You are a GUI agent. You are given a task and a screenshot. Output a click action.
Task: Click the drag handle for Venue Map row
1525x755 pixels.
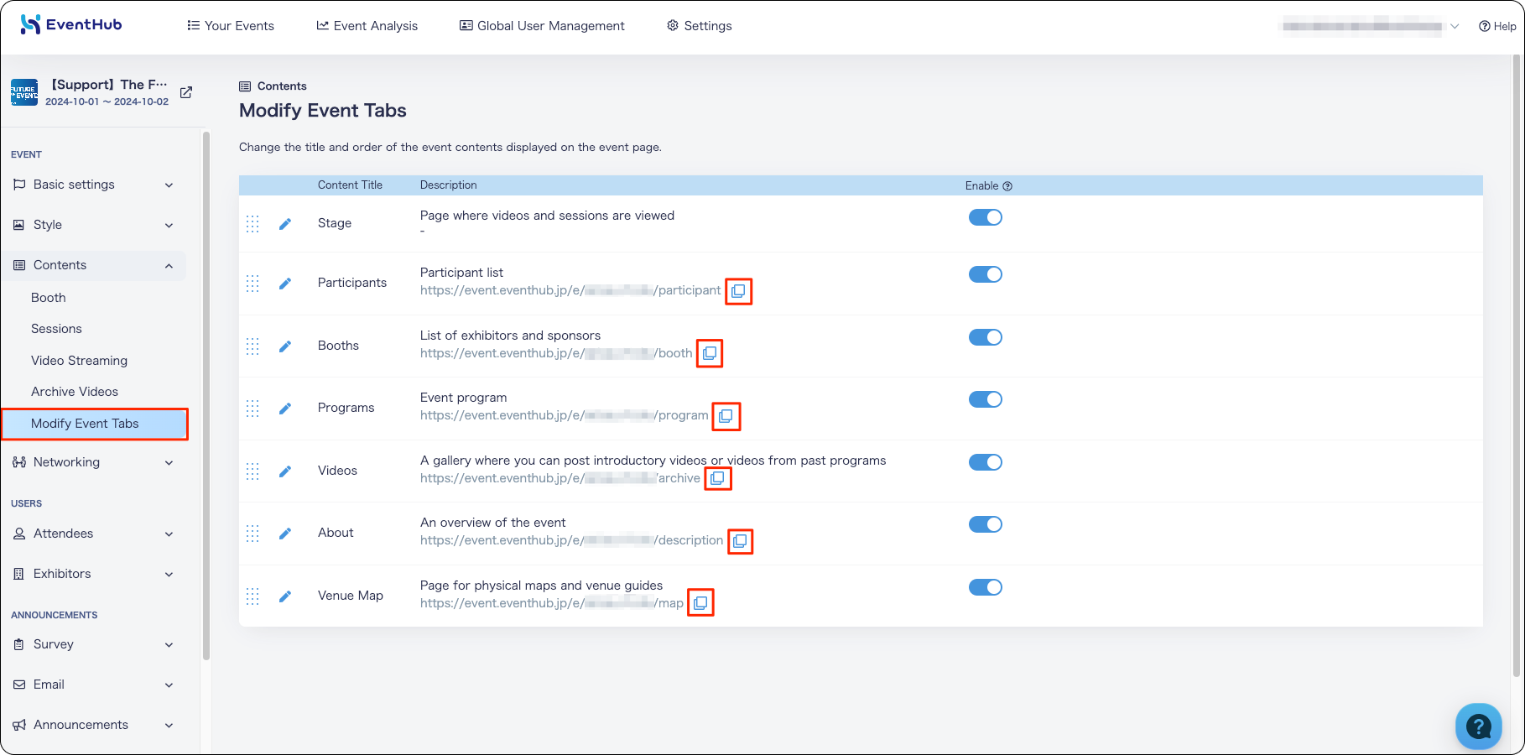tap(252, 596)
